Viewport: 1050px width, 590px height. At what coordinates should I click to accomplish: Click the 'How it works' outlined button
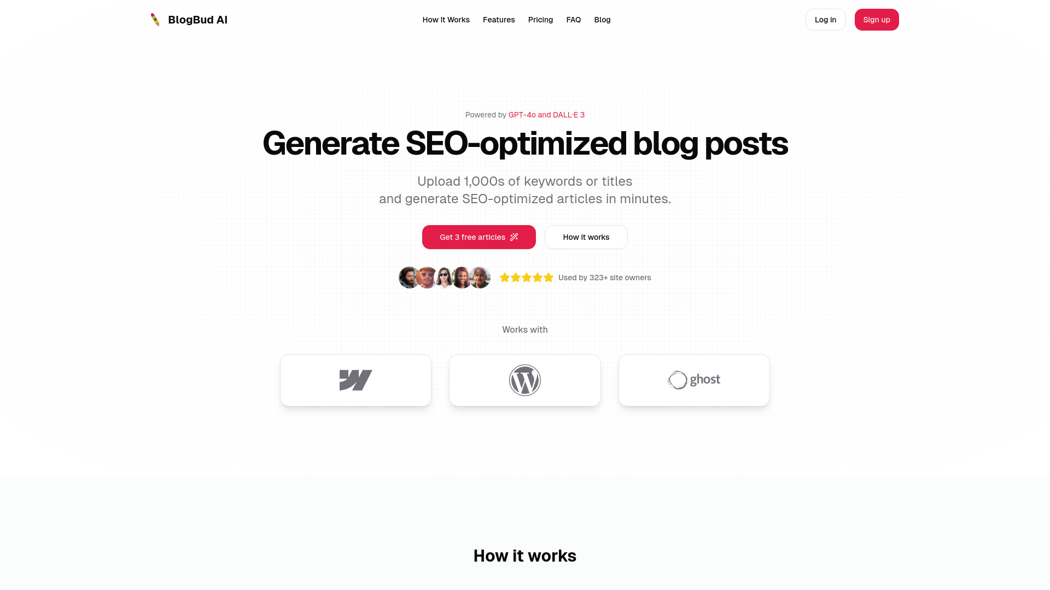coord(586,237)
